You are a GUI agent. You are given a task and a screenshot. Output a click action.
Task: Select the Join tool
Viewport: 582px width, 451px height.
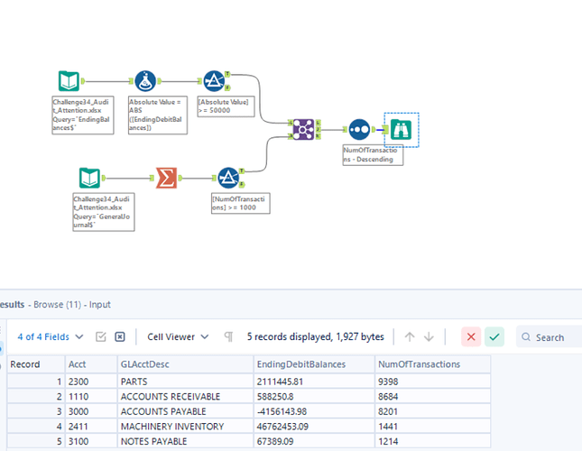(303, 130)
